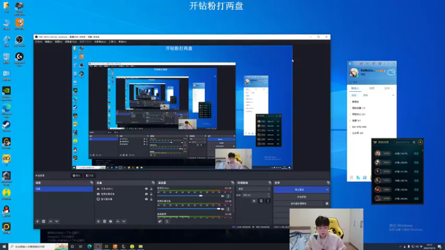
Task: Open Logitech G HUB desktop shortcut
Action: 19,59
